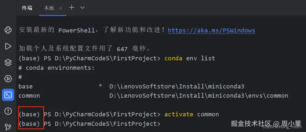This screenshot has height=132, width=306.
Task: Open the Run tool window
Action: click(x=8, y=46)
